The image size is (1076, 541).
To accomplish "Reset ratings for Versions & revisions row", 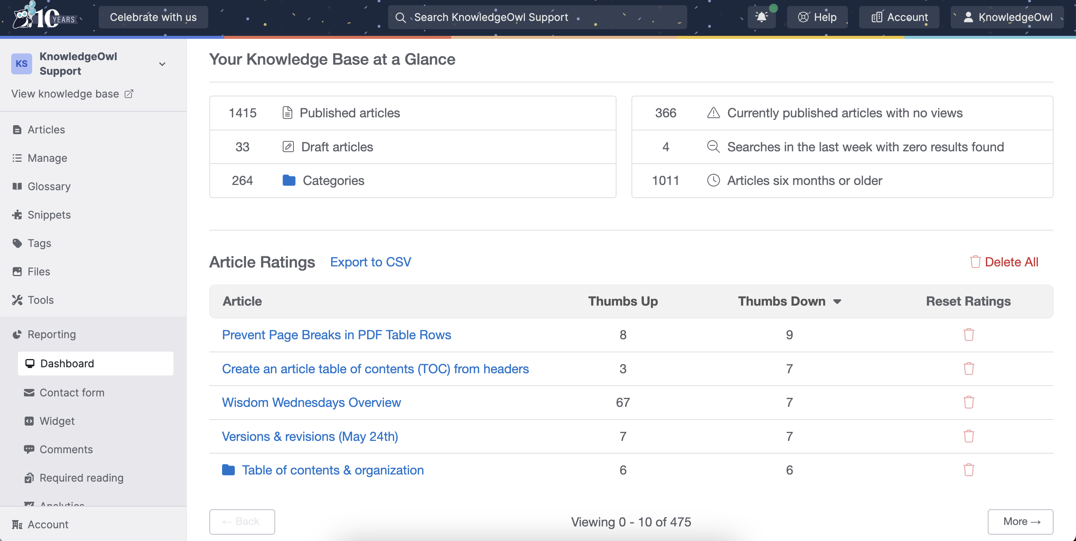I will pyautogui.click(x=968, y=436).
